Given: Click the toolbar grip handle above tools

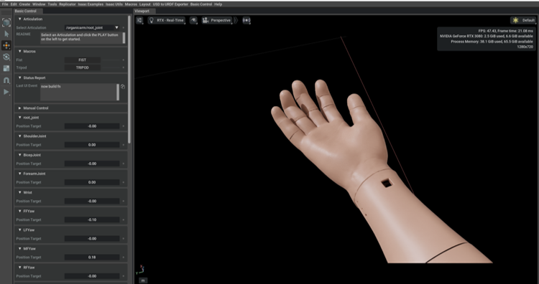Looking at the screenshot, I should click(x=6, y=13).
